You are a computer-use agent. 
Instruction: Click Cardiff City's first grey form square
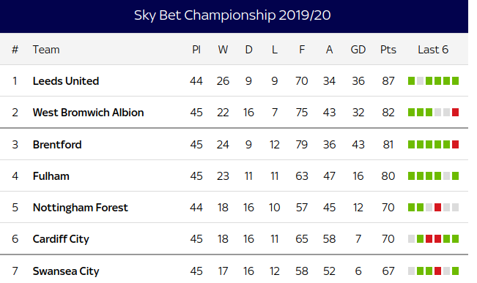pyautogui.click(x=411, y=239)
